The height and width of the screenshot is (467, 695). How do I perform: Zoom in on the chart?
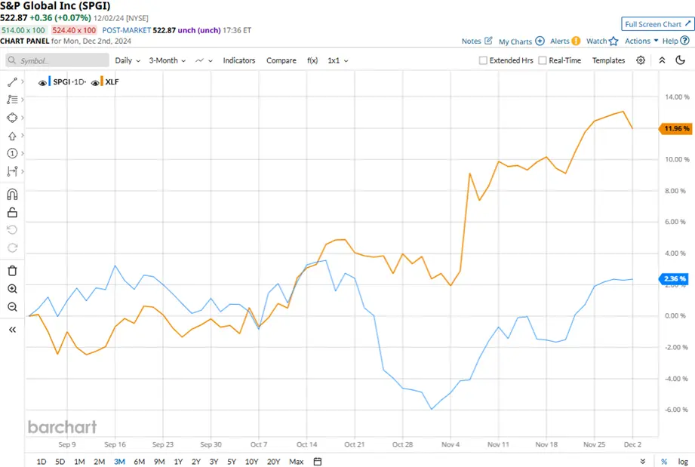tap(11, 289)
